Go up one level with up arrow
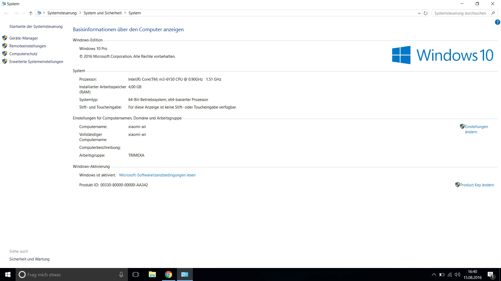 coord(31,13)
